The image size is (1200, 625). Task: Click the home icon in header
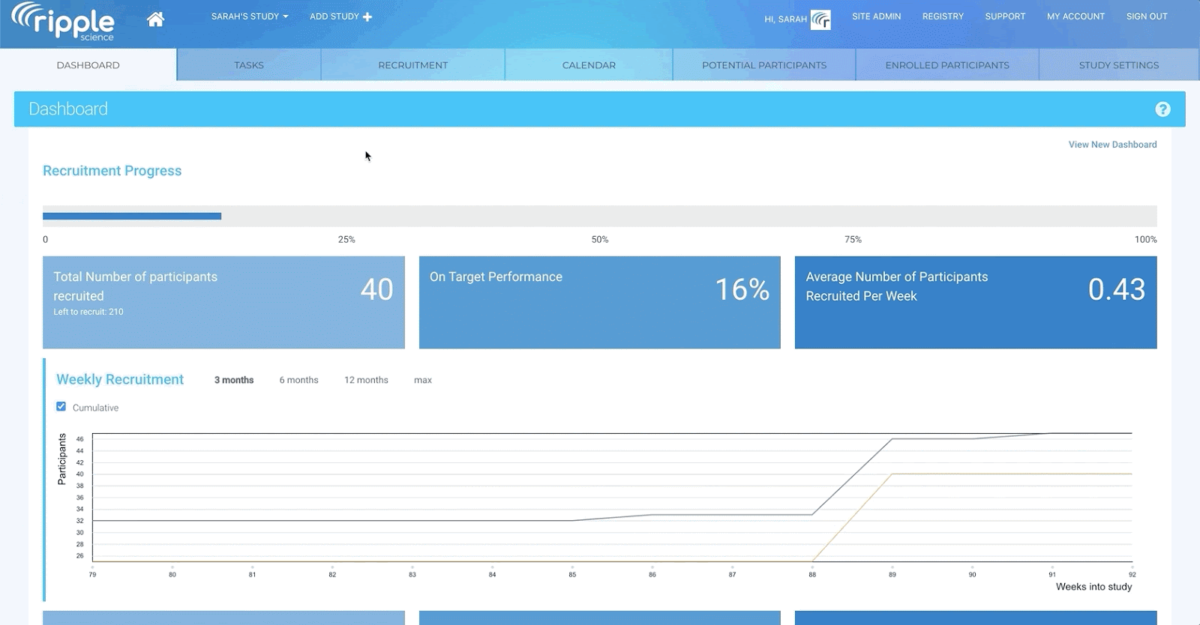click(x=155, y=19)
